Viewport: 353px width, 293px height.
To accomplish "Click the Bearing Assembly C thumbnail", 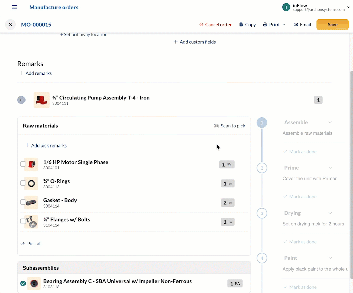I will click(34, 283).
